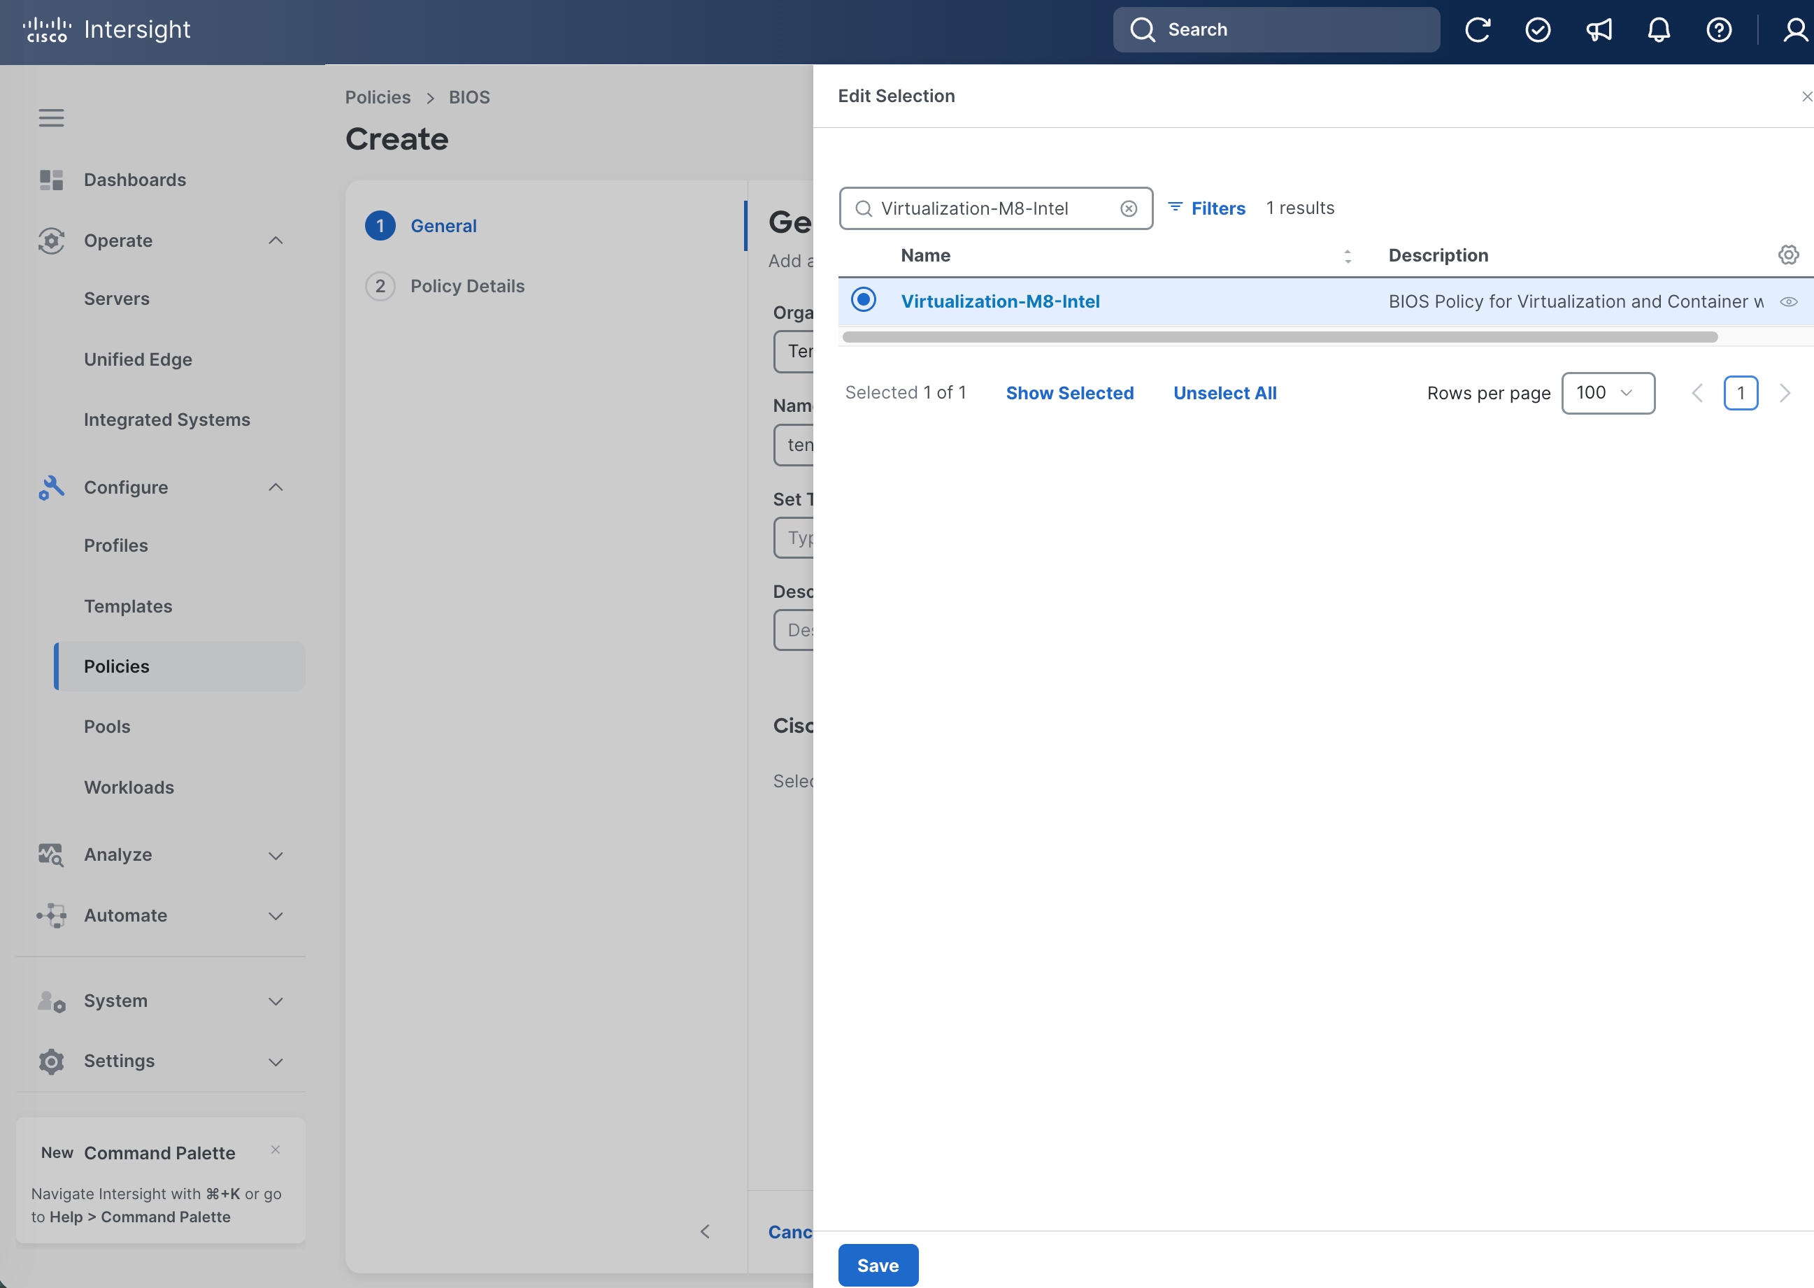
Task: Open Templates in sidebar
Action: coord(128,606)
